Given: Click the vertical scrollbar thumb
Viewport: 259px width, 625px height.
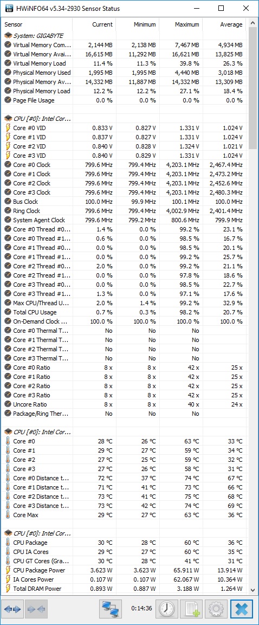Looking at the screenshot, I should click(x=252, y=88).
